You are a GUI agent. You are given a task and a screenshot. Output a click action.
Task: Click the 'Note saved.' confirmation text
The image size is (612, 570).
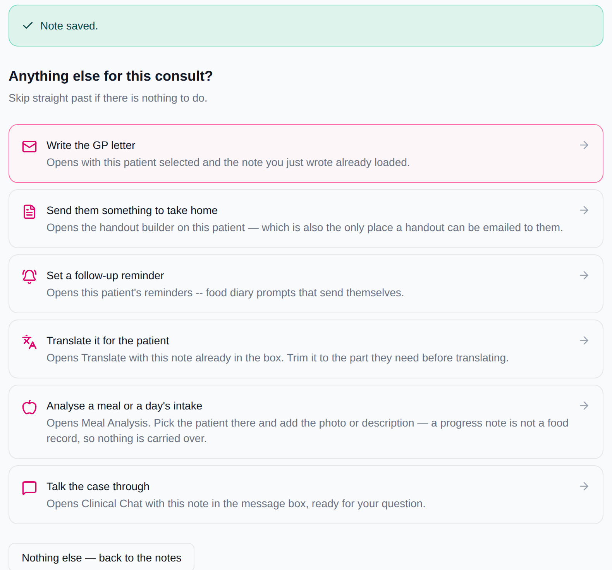(x=69, y=26)
